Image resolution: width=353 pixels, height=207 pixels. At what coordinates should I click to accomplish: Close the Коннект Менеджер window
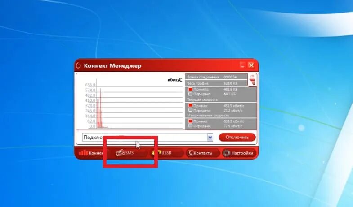tap(251, 65)
